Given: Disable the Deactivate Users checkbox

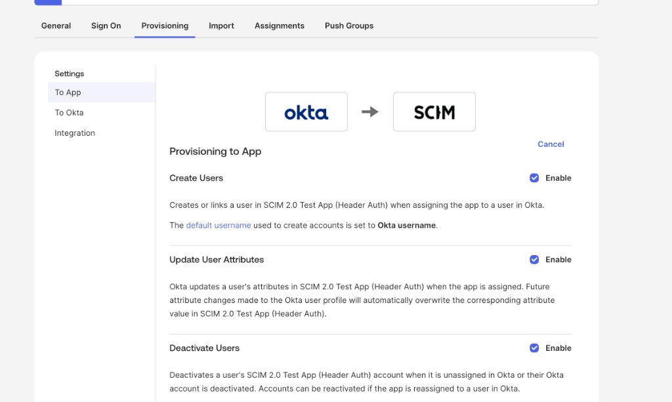Looking at the screenshot, I should [534, 348].
